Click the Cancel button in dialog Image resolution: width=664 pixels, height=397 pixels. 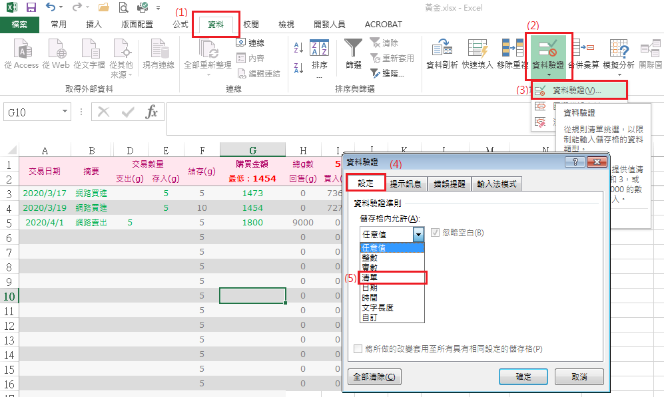[579, 376]
